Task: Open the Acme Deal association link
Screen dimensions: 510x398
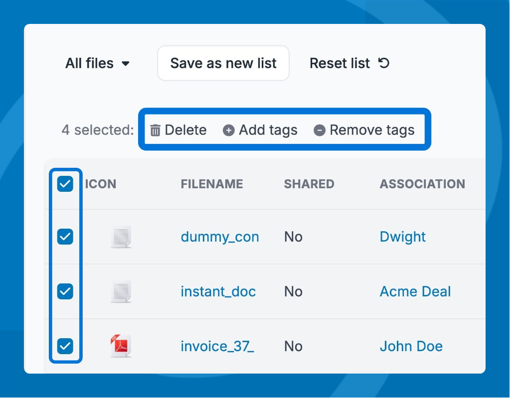Action: click(x=415, y=291)
